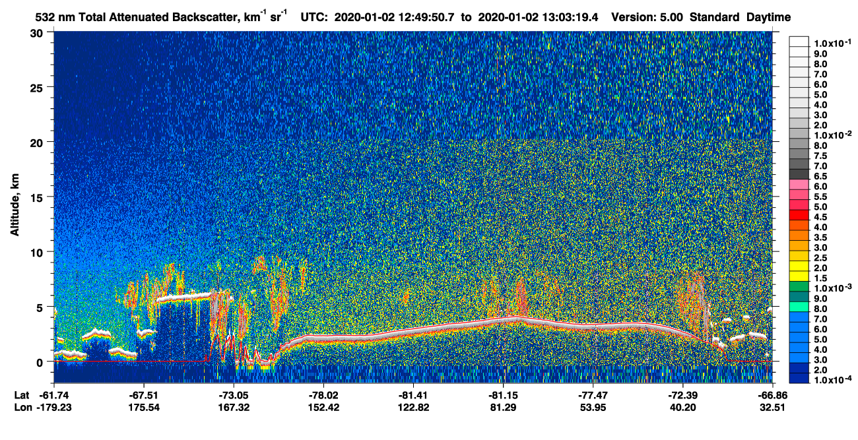858x440 pixels.
Task: Click latitude value '-81.41'
Action: pyautogui.click(x=412, y=395)
